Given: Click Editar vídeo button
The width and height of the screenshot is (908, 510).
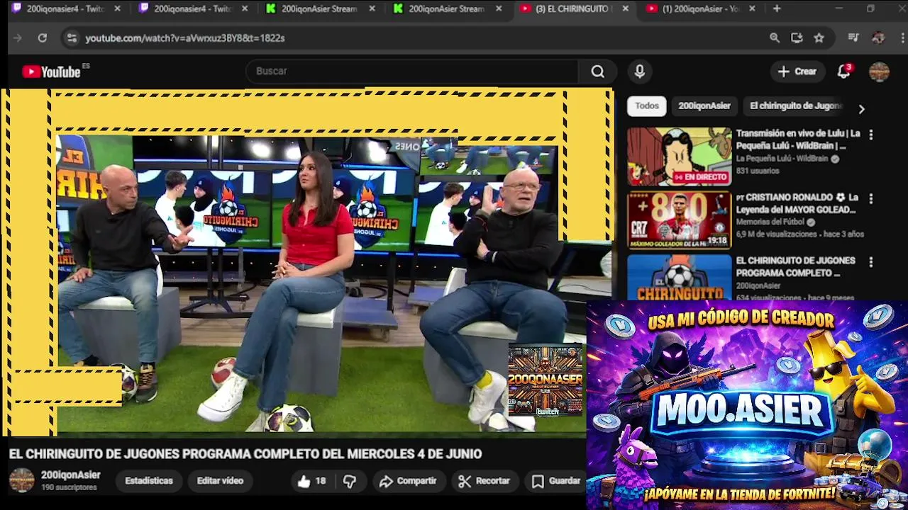Looking at the screenshot, I should (220, 481).
